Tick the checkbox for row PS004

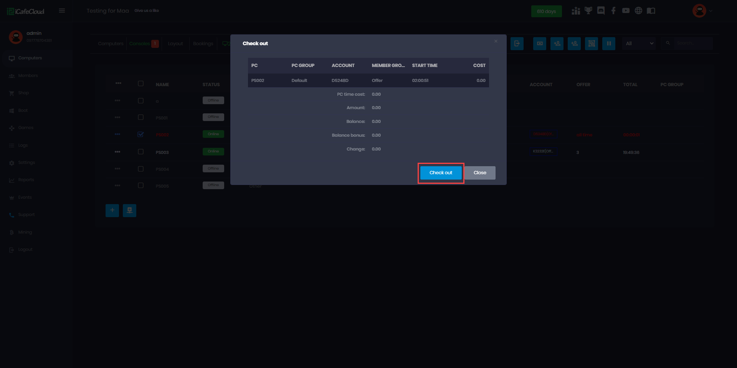pyautogui.click(x=141, y=169)
